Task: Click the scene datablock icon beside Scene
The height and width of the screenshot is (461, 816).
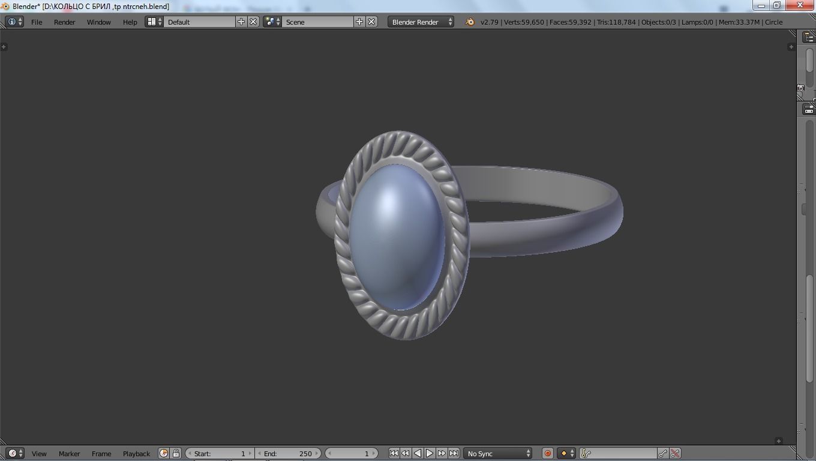Action: [270, 22]
